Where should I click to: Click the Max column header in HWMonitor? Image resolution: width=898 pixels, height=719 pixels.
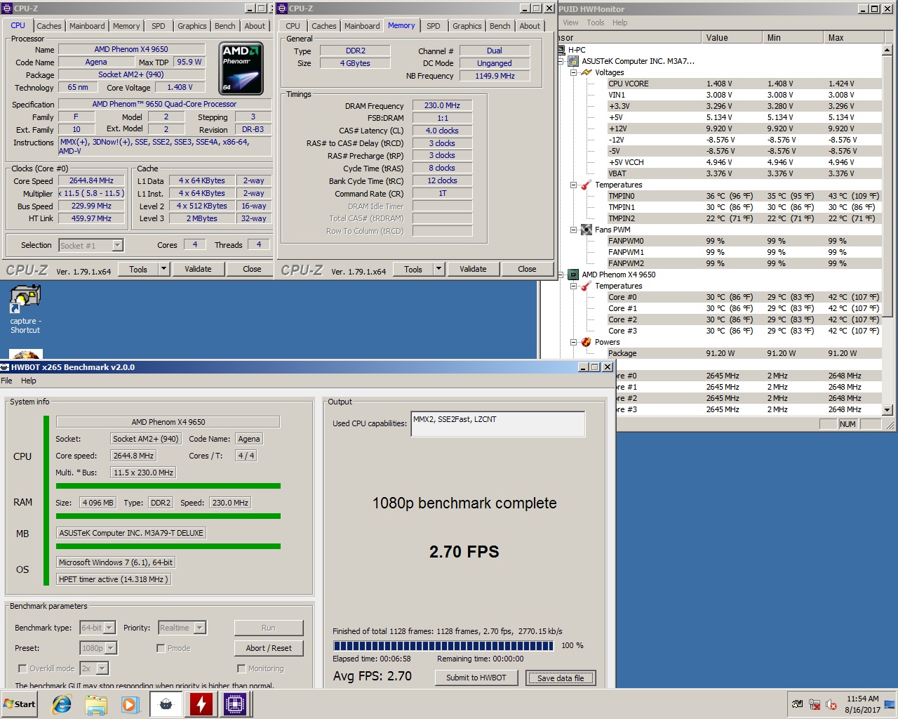tap(853, 38)
